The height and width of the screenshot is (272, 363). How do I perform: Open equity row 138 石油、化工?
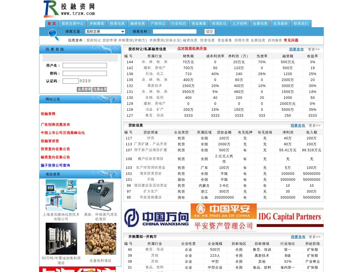click(155, 74)
